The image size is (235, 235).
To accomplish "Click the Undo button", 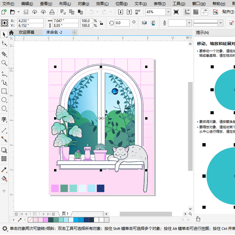I will [x=91, y=12].
